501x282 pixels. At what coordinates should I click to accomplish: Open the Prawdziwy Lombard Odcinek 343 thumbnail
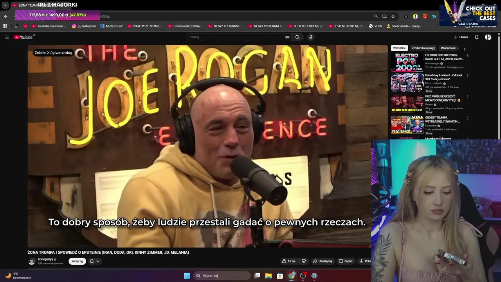tap(407, 83)
